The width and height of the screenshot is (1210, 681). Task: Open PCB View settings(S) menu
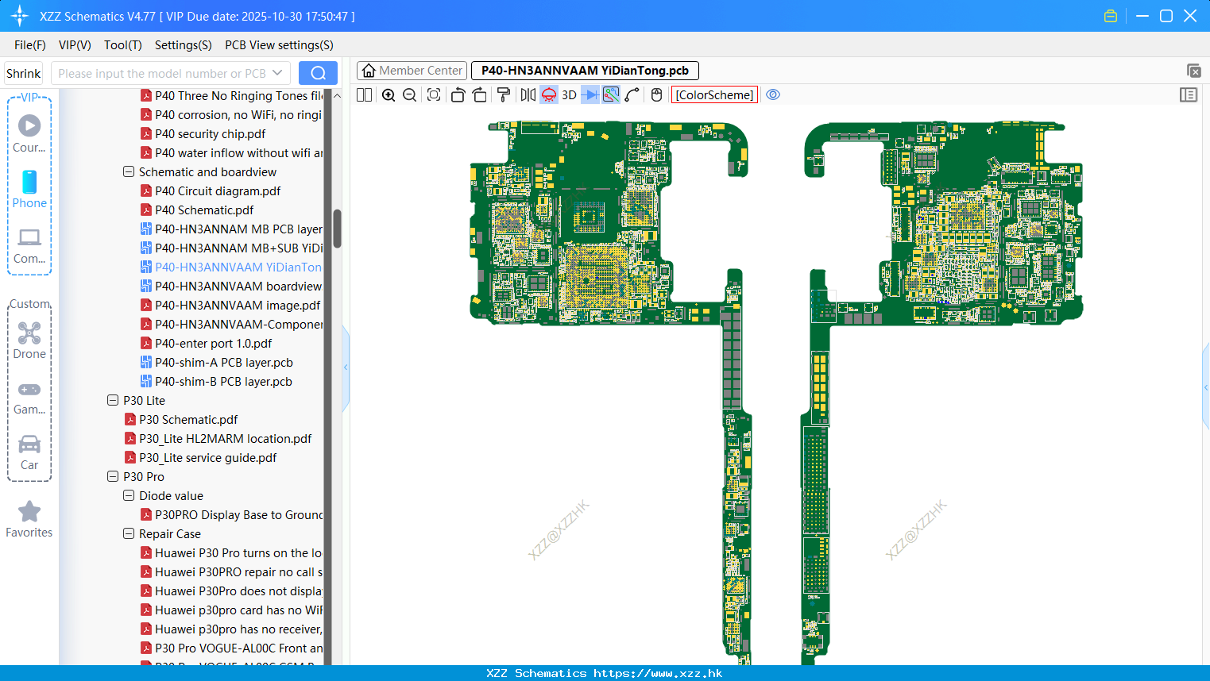click(x=279, y=45)
